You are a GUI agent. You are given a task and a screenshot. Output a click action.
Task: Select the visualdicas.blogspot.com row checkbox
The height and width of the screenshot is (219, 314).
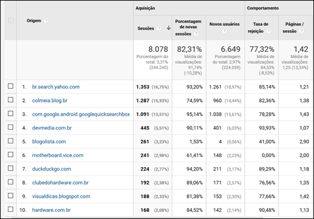pyautogui.click(x=11, y=195)
